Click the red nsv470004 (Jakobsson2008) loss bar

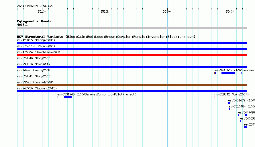[132, 55]
